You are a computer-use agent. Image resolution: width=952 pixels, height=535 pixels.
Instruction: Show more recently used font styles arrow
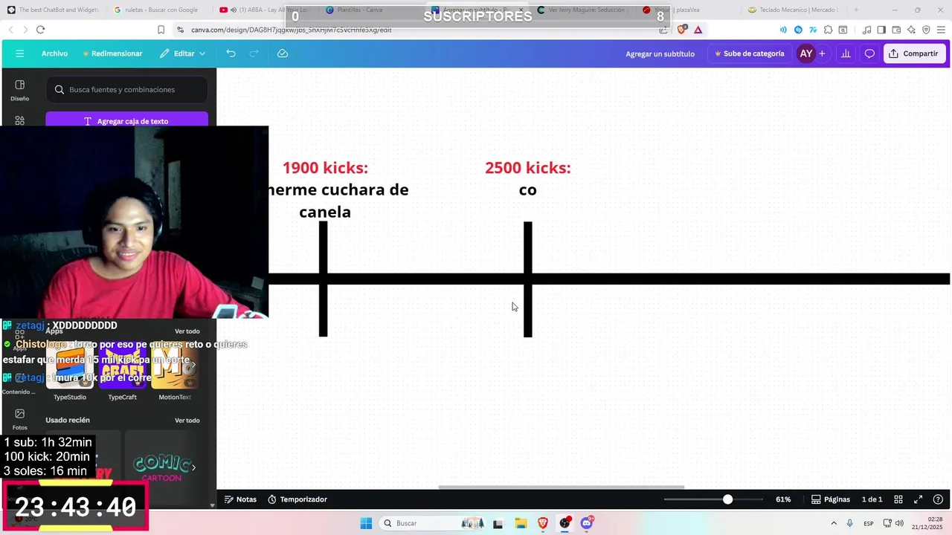click(x=194, y=467)
